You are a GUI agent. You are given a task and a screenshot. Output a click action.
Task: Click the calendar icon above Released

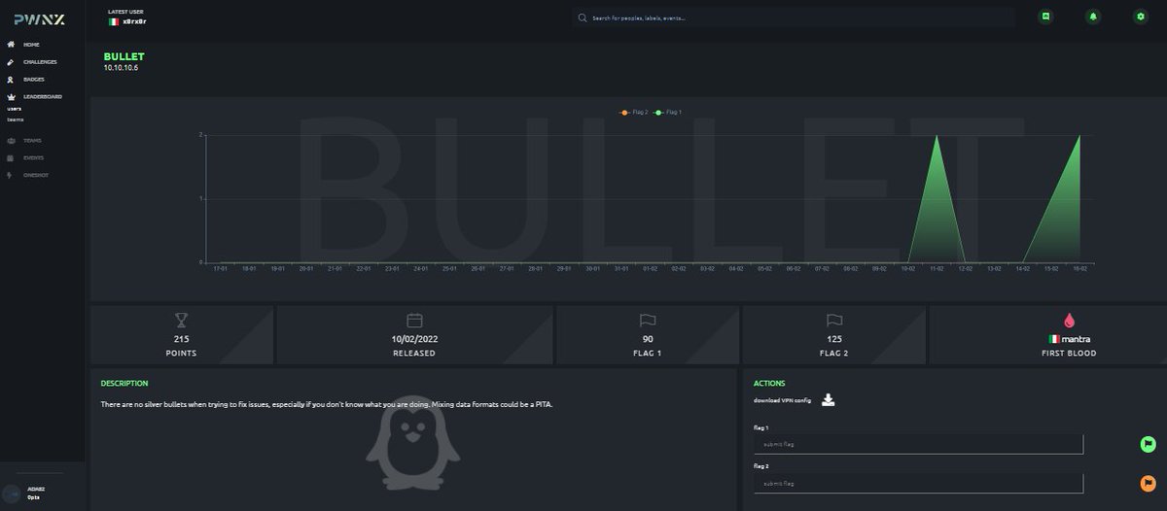(414, 320)
